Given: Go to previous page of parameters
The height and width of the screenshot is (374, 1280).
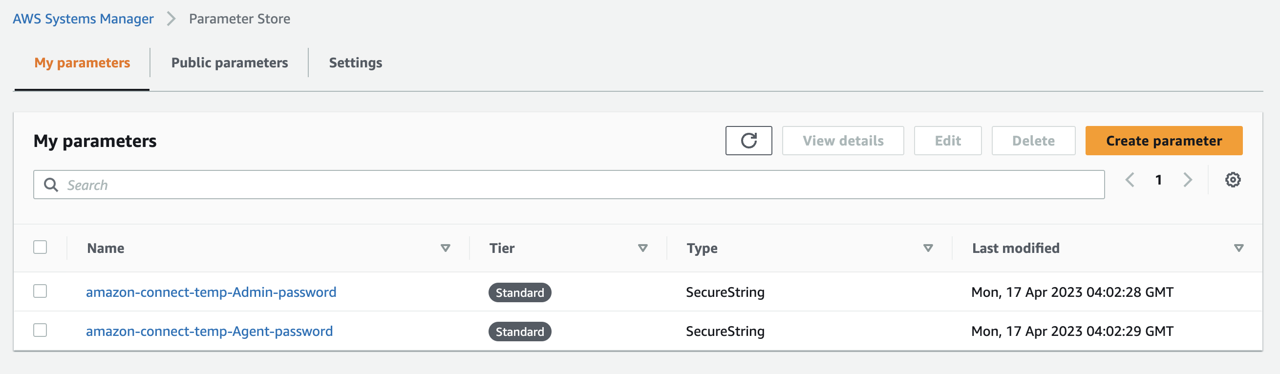Looking at the screenshot, I should pyautogui.click(x=1130, y=180).
